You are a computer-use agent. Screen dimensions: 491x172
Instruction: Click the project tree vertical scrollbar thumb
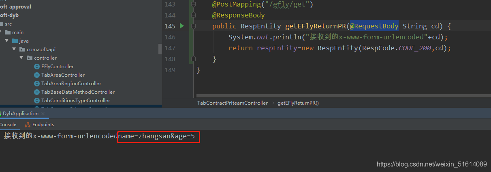[160, 49]
